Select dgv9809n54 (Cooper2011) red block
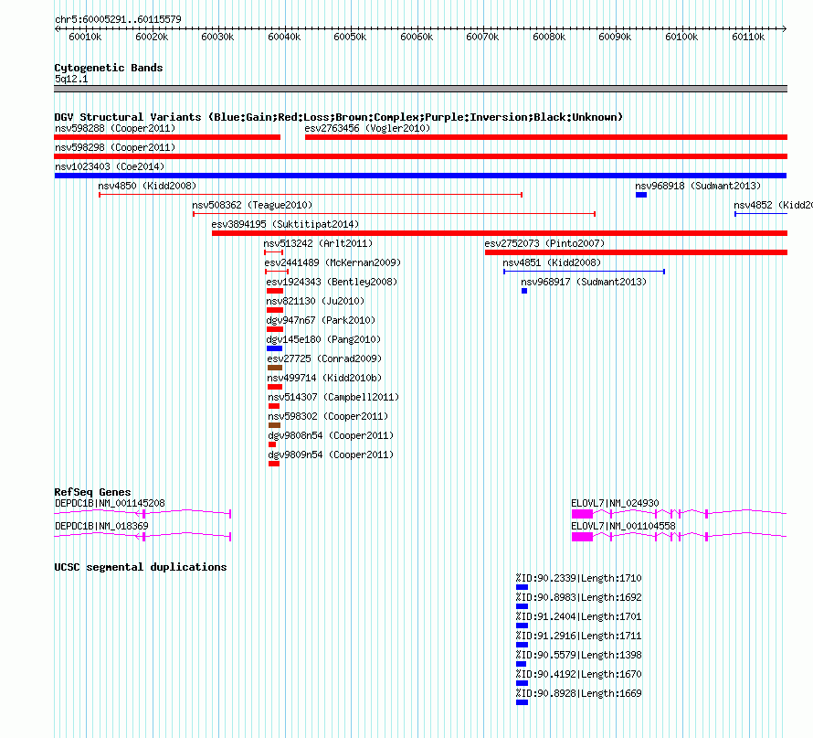 coord(274,464)
